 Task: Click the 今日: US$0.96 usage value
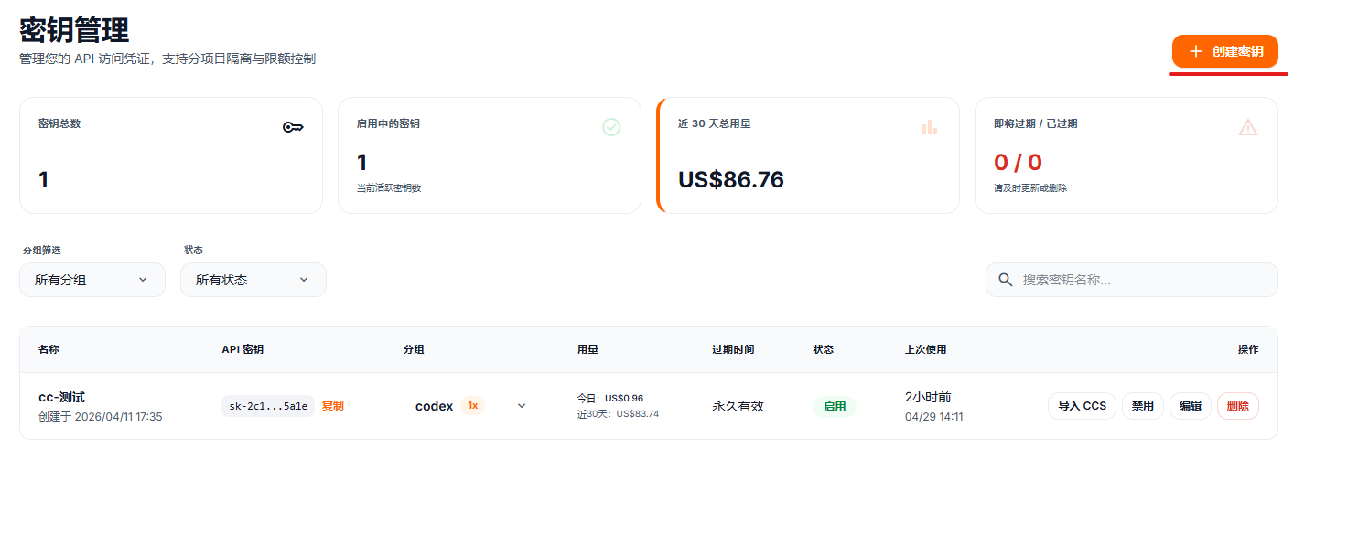coord(610,398)
